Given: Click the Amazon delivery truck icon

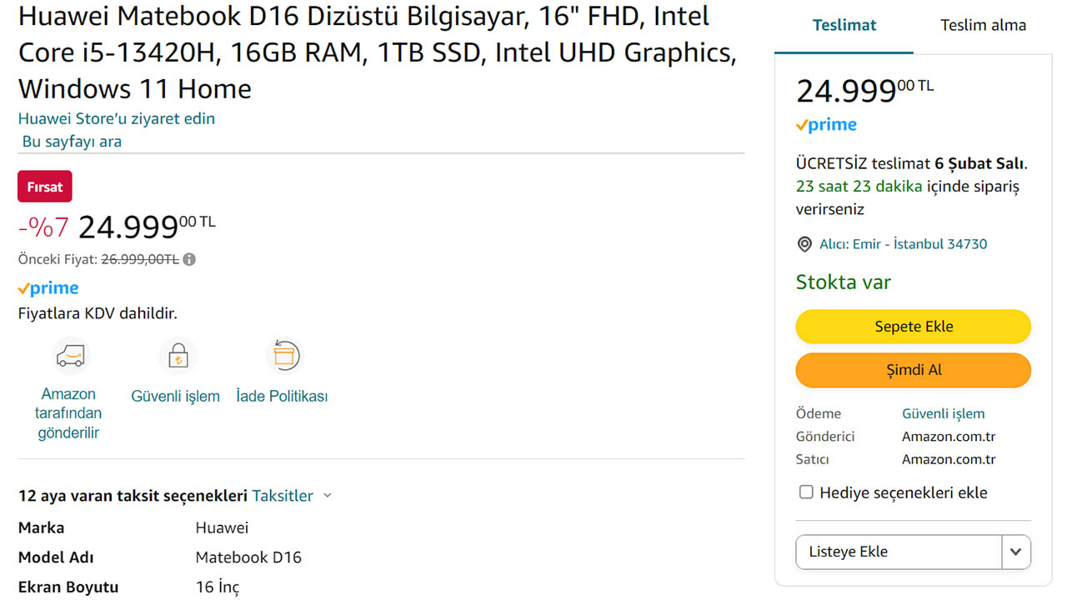Looking at the screenshot, I should pyautogui.click(x=70, y=357).
